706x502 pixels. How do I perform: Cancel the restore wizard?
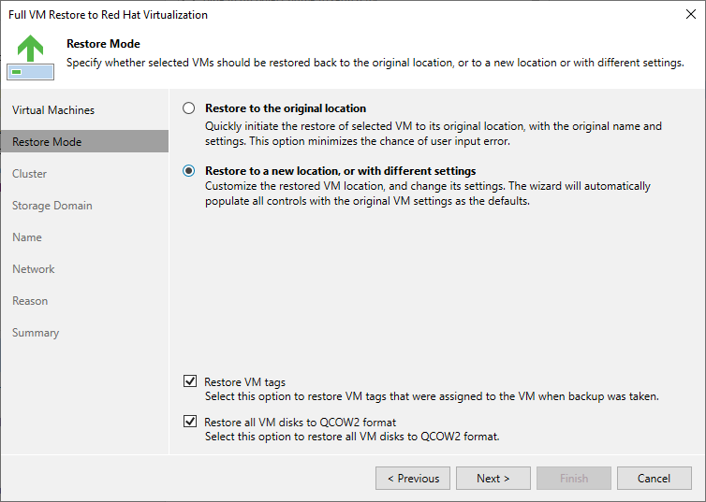coord(654,479)
